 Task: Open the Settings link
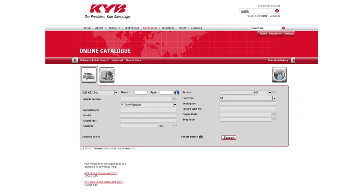click(x=289, y=34)
